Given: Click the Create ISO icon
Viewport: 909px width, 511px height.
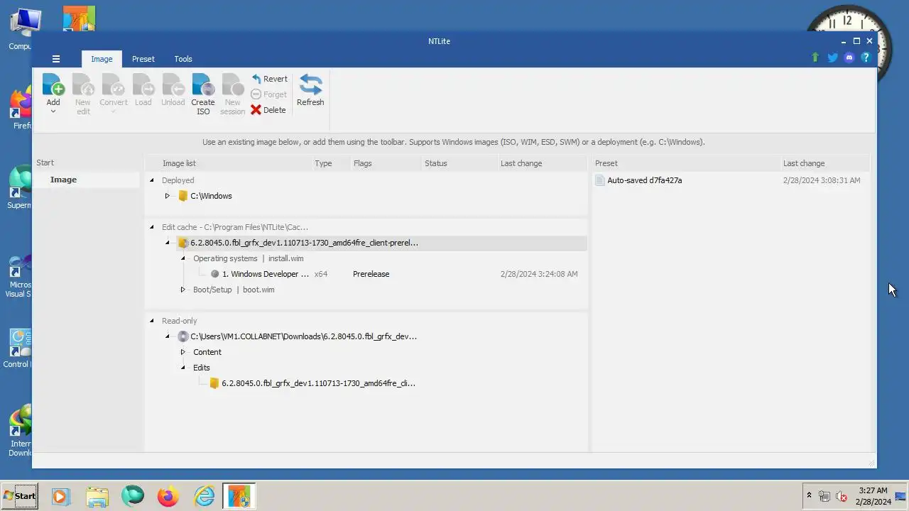Looking at the screenshot, I should tap(203, 85).
